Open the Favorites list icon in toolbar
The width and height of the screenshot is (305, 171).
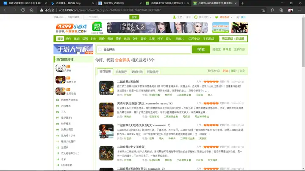tap(272, 10)
